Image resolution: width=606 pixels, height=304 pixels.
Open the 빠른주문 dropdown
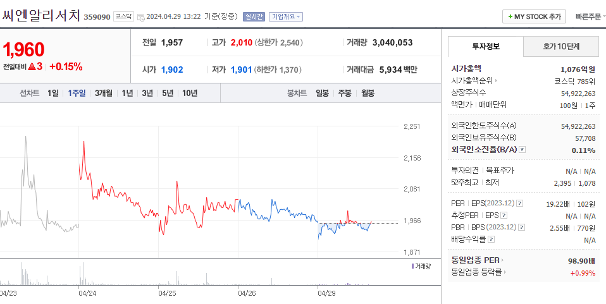[591, 16]
